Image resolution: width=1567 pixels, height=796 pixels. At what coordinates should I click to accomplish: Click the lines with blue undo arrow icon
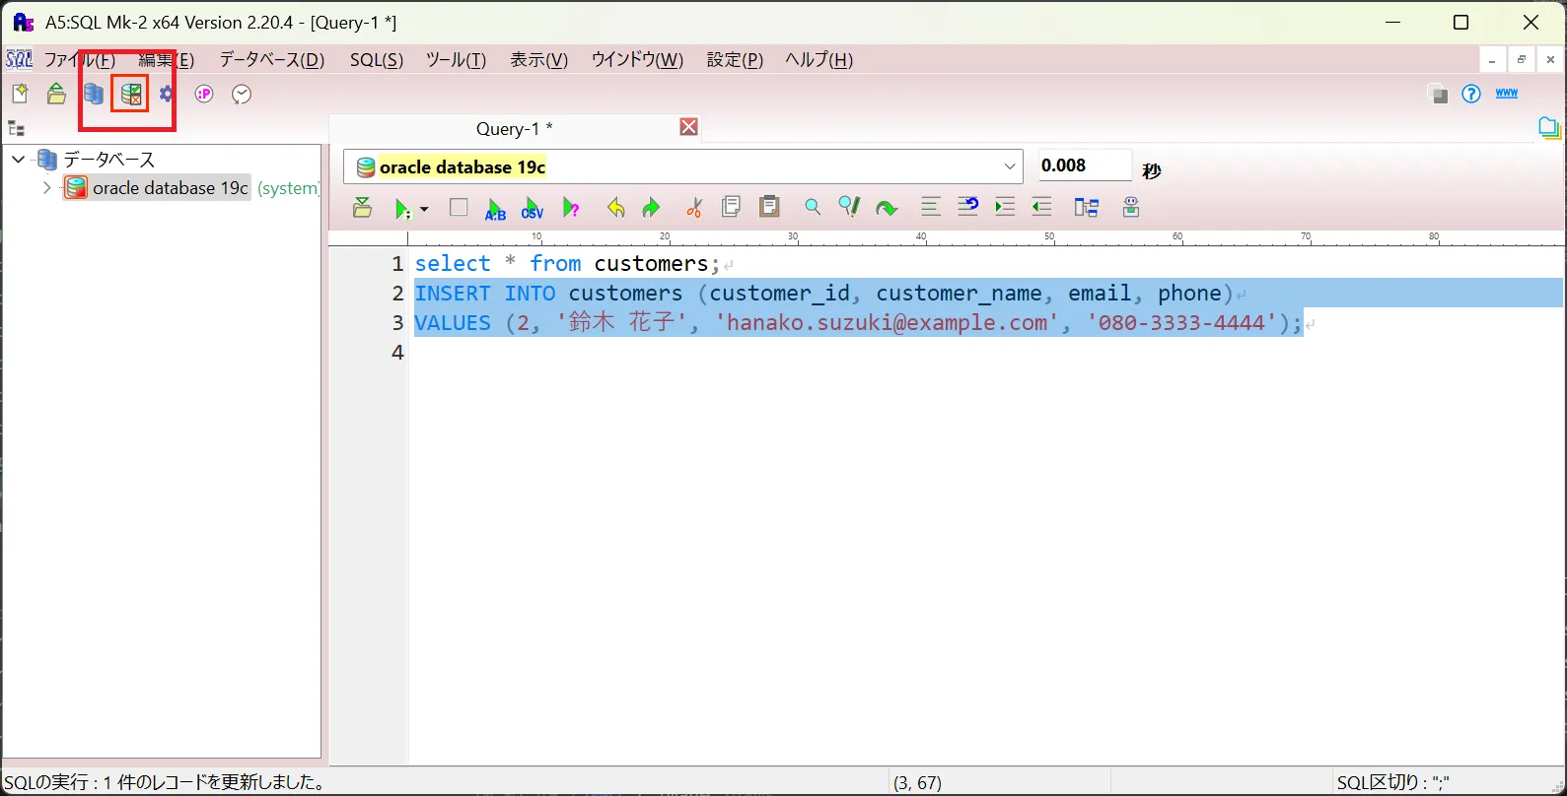[x=967, y=207]
